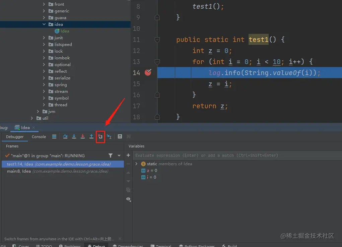Toggle the eye watches view icon
The height and width of the screenshot is (247, 342).
tap(129, 199)
